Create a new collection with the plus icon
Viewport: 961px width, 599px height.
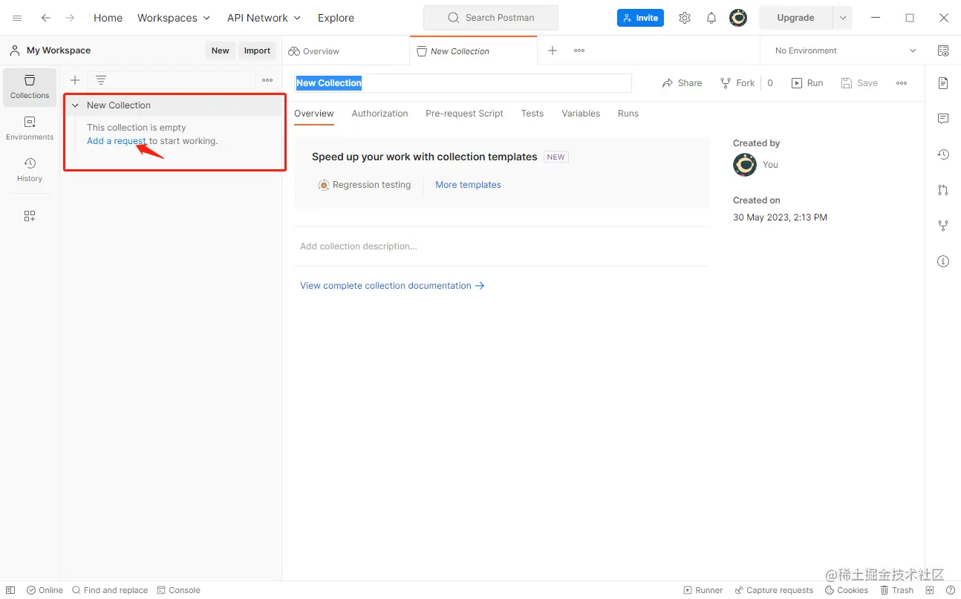click(x=75, y=80)
